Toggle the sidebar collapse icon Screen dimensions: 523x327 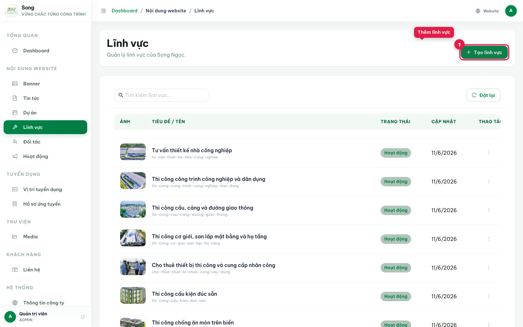pos(104,11)
